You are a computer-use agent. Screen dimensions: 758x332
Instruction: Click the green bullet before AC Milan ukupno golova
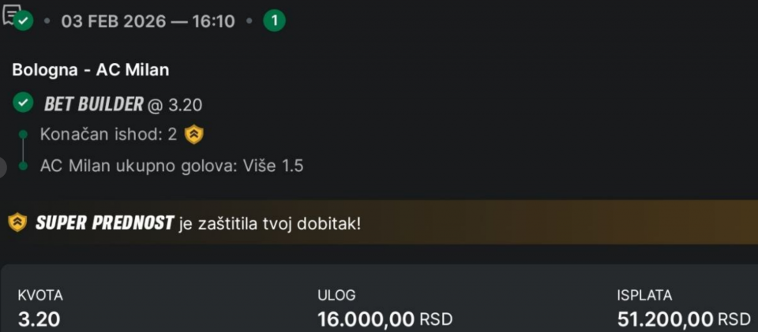click(24, 166)
